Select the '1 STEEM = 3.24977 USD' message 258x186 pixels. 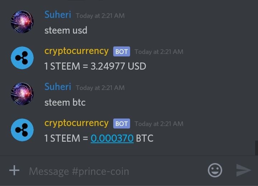click(95, 66)
